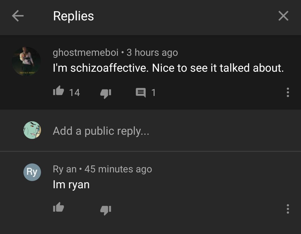301x234 pixels.
Task: Tap the Add a public reply field
Action: click(x=101, y=131)
